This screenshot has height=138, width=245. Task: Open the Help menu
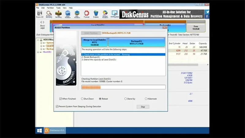[71, 8]
